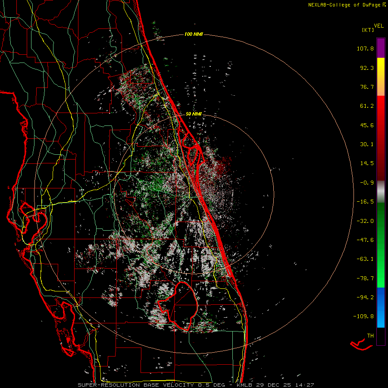Select the -78.7 legend value
Image resolution: width=388 pixels, height=388 pixels.
click(x=365, y=278)
